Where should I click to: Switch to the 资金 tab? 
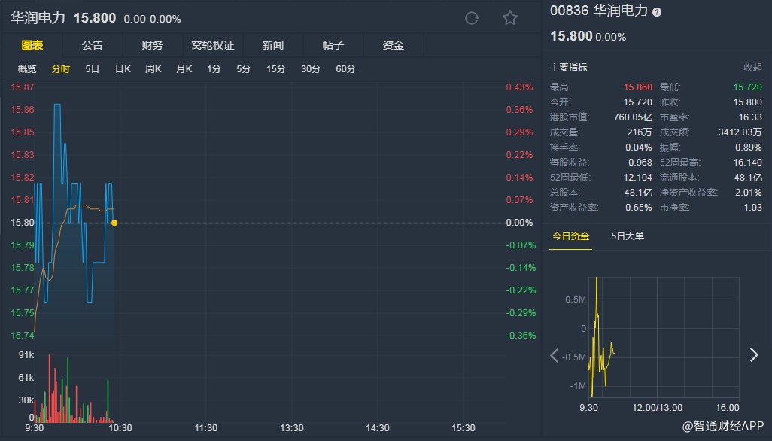(394, 45)
